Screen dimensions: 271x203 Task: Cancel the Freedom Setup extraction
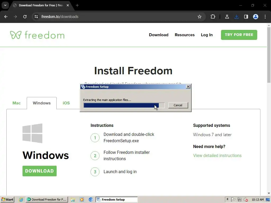[178, 105]
